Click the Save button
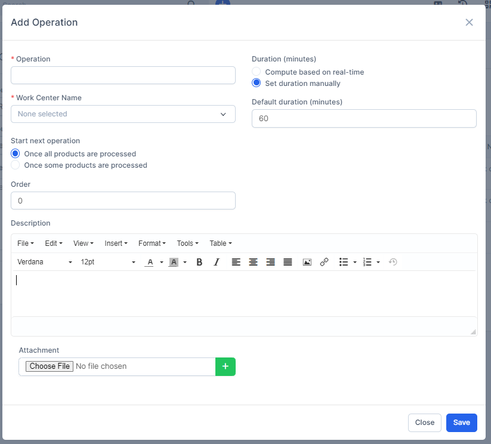491x444 pixels. coord(462,423)
